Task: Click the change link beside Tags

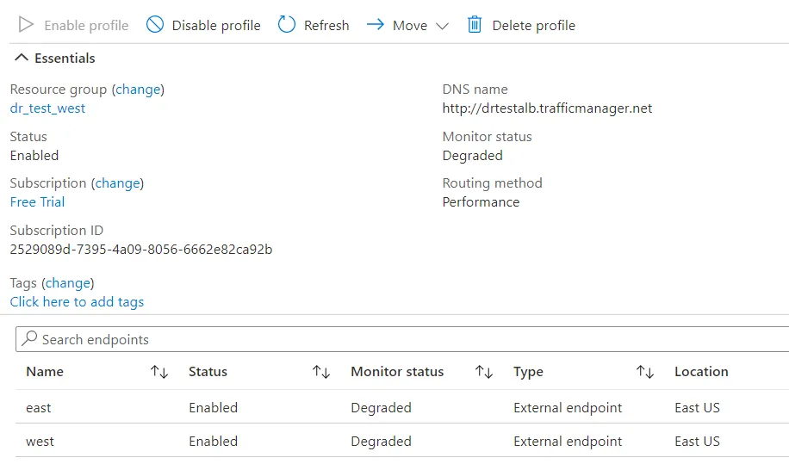Action: coord(68,283)
